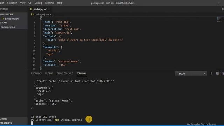Select package.json in REST API folder
The width and height of the screenshot is (224, 126).
point(8,27)
